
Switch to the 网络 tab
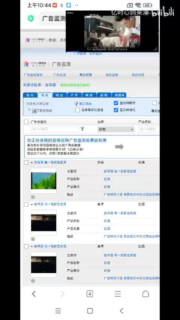tap(89, 95)
